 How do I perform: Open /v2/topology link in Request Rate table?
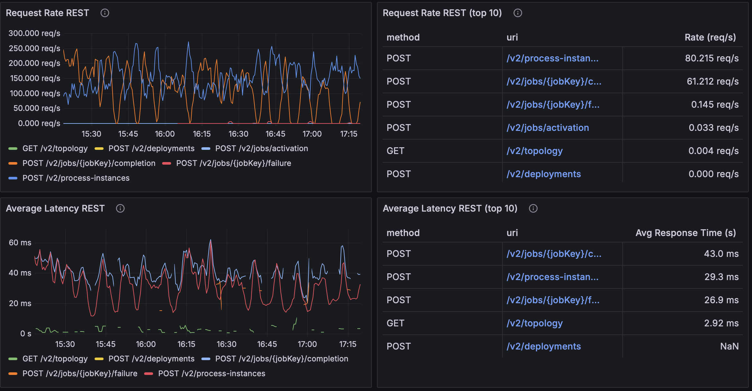pos(534,151)
